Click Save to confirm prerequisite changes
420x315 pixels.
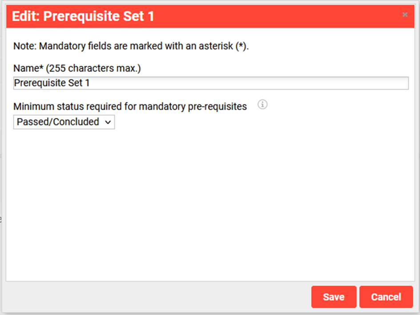pyautogui.click(x=333, y=297)
